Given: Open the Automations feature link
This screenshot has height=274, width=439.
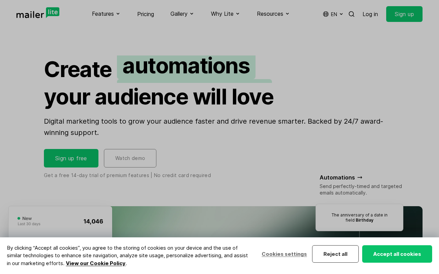Looking at the screenshot, I should point(341,177).
